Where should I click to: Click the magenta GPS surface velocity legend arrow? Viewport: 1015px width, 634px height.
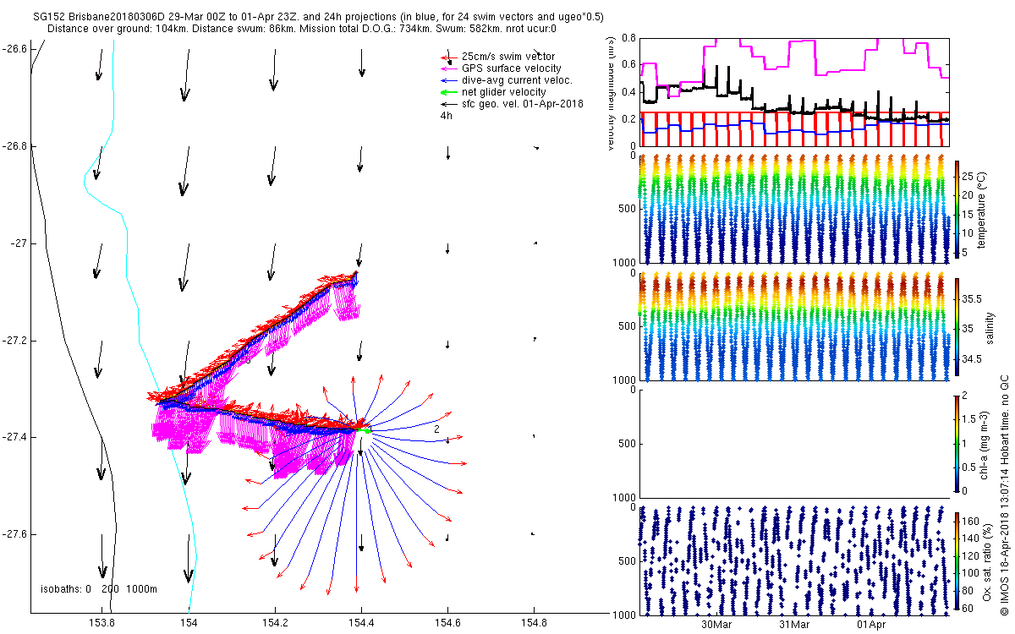coord(449,68)
